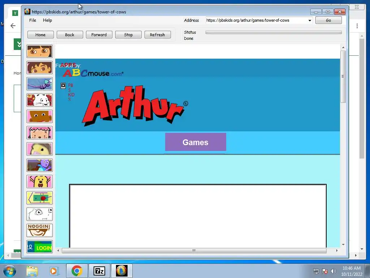Open the Help menu
Viewport: 370px width, 278px height.
click(x=47, y=20)
